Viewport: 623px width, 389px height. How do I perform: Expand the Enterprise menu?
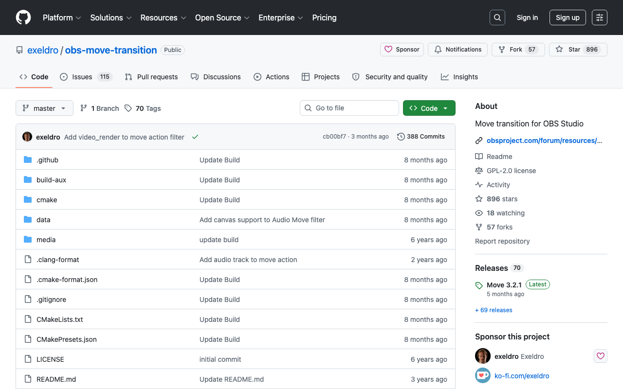point(281,18)
